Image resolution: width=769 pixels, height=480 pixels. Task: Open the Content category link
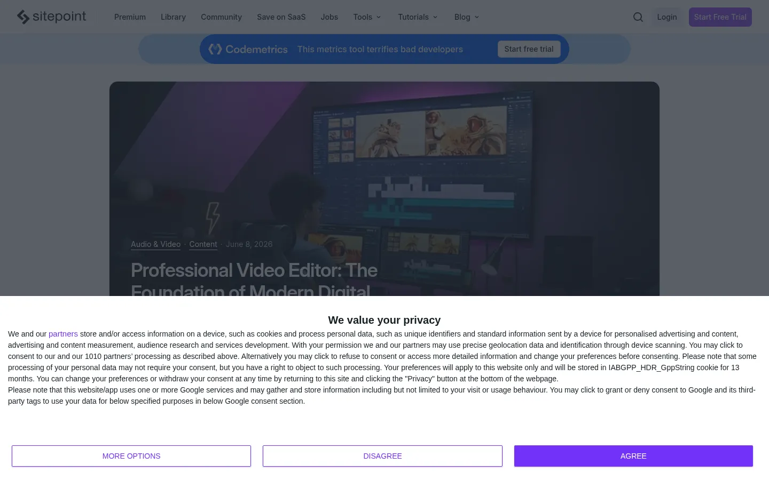coord(203,244)
